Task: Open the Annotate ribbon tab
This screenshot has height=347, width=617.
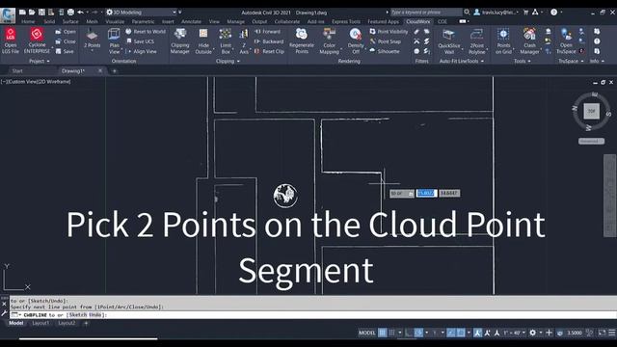Action: [191, 21]
